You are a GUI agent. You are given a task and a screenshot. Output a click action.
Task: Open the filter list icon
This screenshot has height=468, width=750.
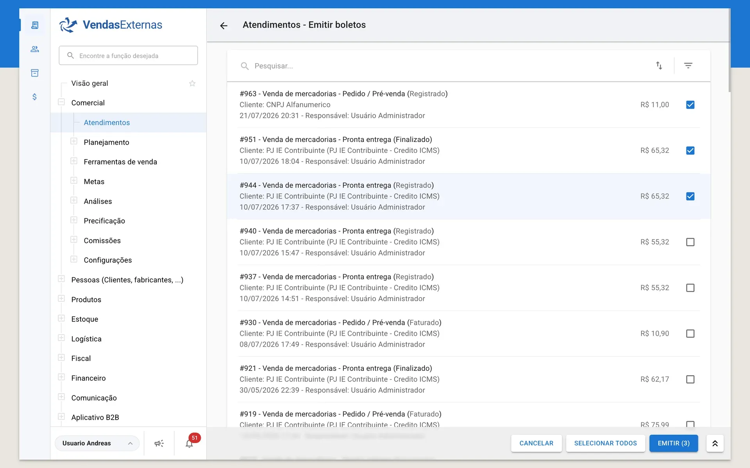688,66
